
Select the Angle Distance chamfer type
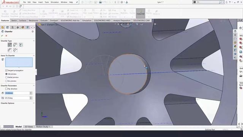[9, 45]
